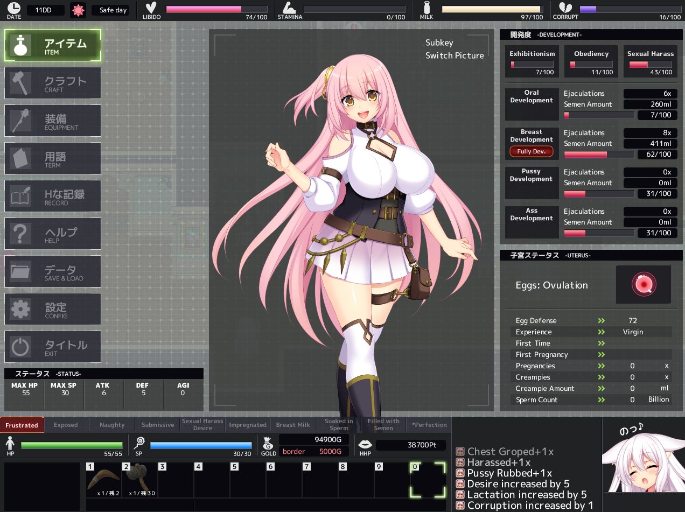Click the green HP bar
The height and width of the screenshot is (512, 685).
(x=72, y=445)
